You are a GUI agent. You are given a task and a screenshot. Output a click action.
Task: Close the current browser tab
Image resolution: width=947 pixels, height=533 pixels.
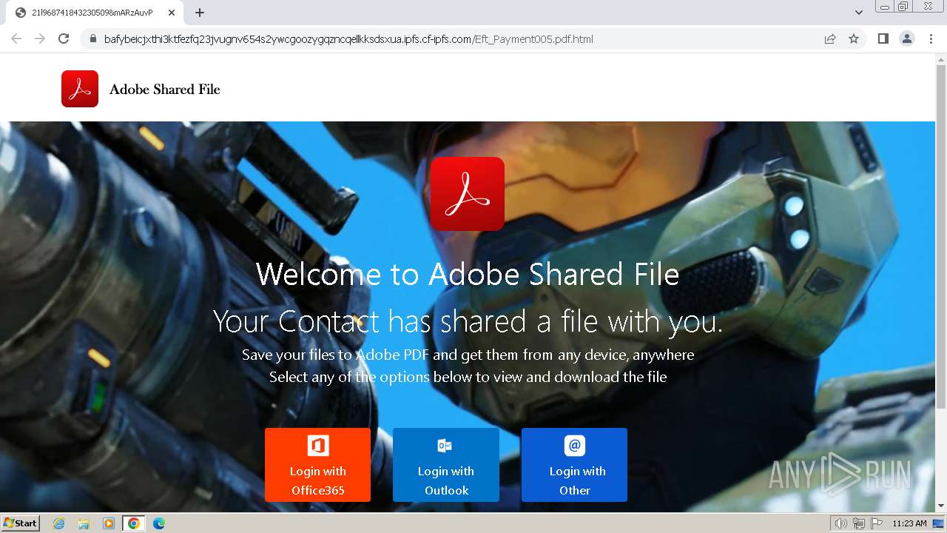click(x=172, y=13)
